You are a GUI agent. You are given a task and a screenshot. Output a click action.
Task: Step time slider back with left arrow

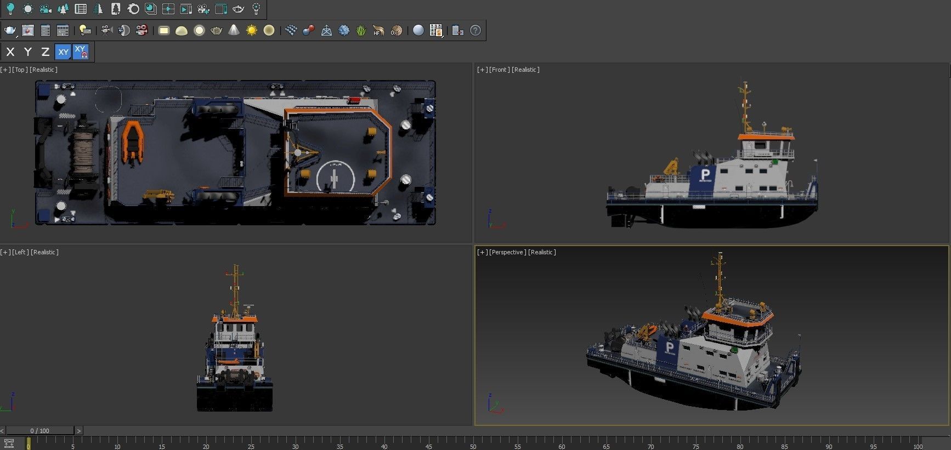3,431
